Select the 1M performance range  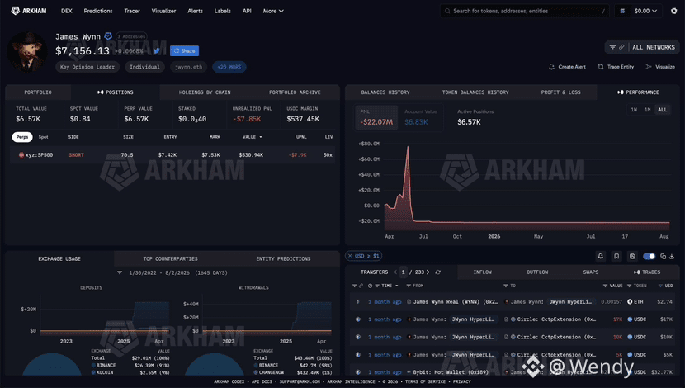647,110
